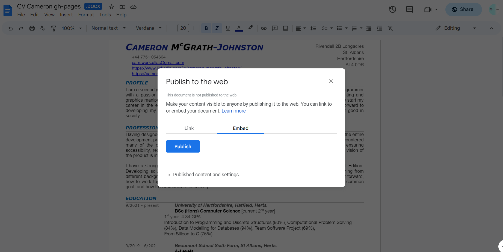The width and height of the screenshot is (503, 252).
Task: Open the Google Docs home icon
Action: (8, 11)
